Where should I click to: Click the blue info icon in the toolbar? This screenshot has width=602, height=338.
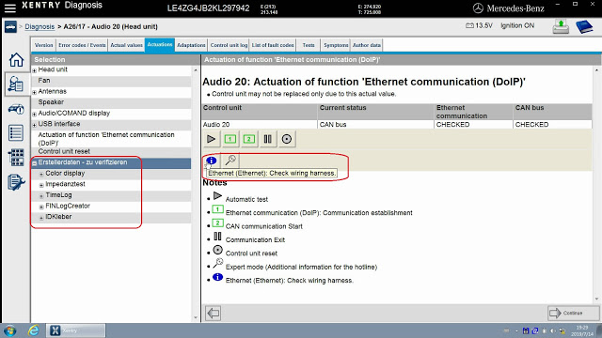coord(211,161)
